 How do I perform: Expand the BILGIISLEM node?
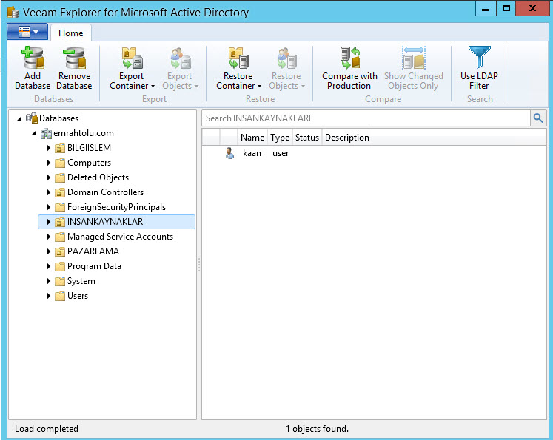point(49,148)
